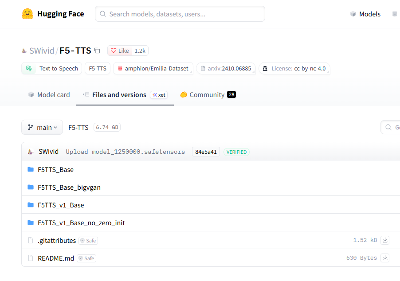Open the Hugging Face home link text
The image size is (400, 281).
click(x=60, y=14)
